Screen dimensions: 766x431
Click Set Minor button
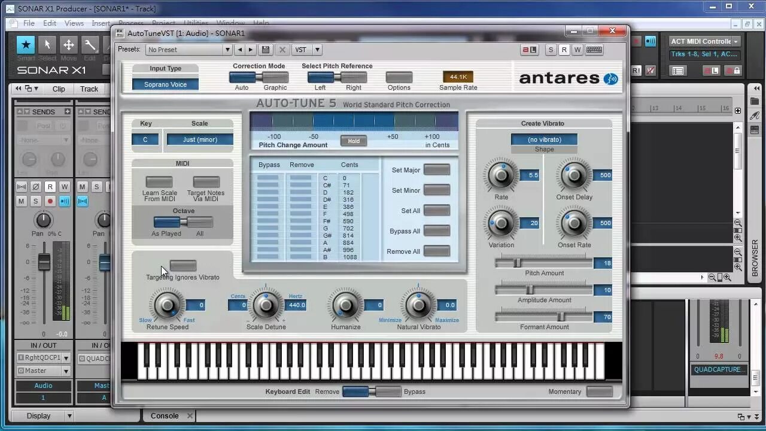pyautogui.click(x=437, y=190)
